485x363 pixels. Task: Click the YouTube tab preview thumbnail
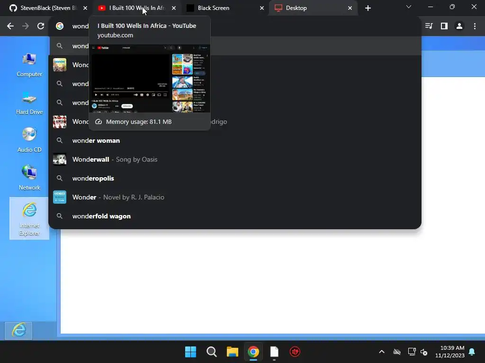150,78
